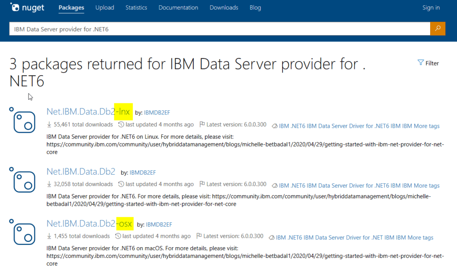Click "1,455 total downloads" text

(82, 236)
